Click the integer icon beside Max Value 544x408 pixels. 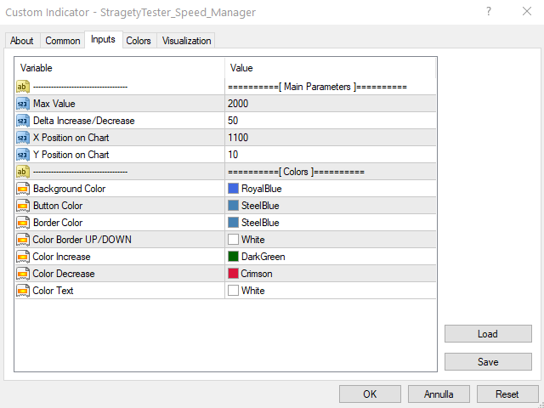pyautogui.click(x=23, y=104)
